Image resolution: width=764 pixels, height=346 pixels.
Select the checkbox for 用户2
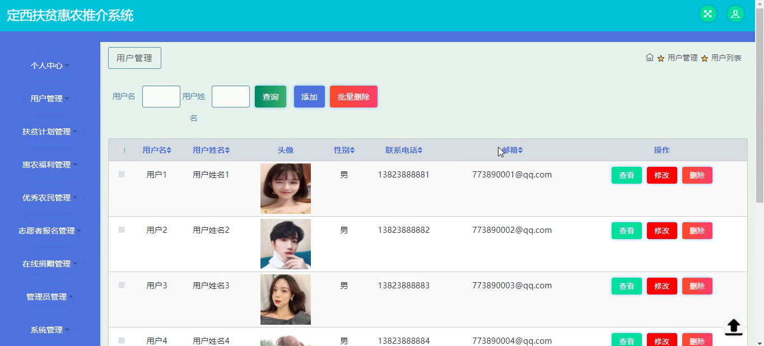pos(122,230)
